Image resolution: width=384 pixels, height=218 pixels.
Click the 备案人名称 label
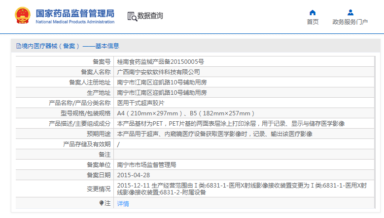[x=96, y=72]
